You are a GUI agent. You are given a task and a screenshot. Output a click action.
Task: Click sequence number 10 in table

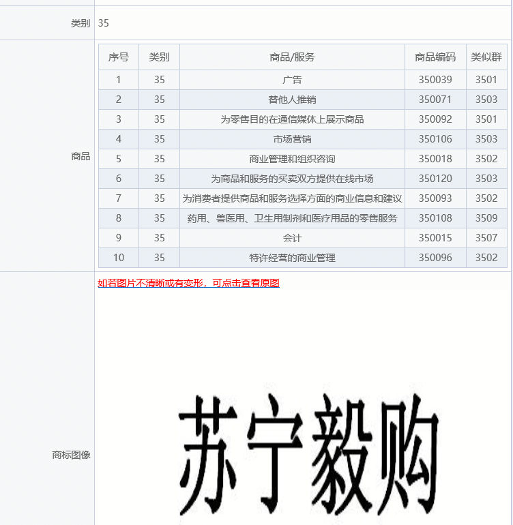pyautogui.click(x=119, y=258)
